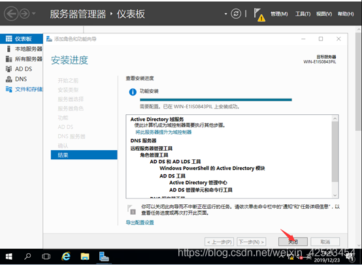Open the notifications flag with warning
Viewport: 362px width, 265px height.
(x=259, y=14)
